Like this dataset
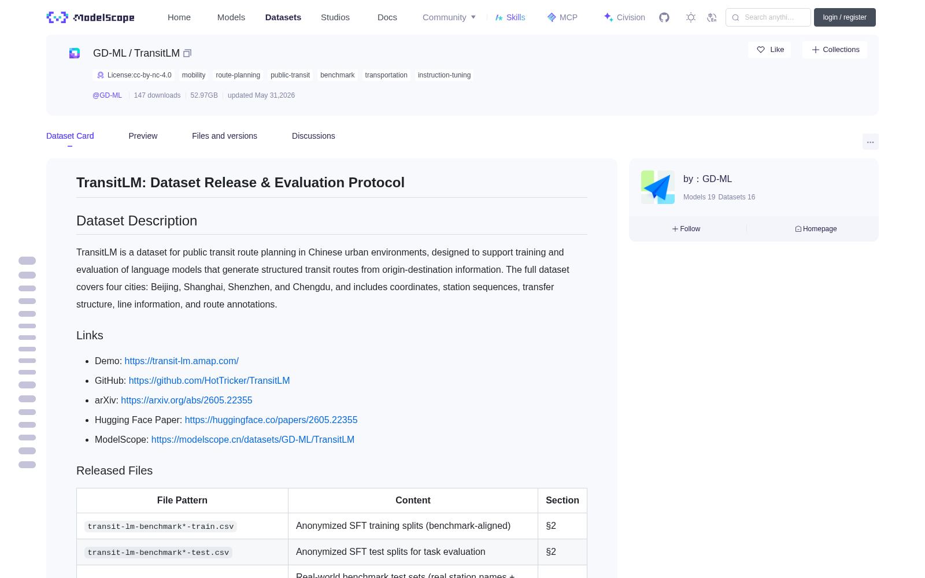The image size is (925, 578). tap(769, 50)
